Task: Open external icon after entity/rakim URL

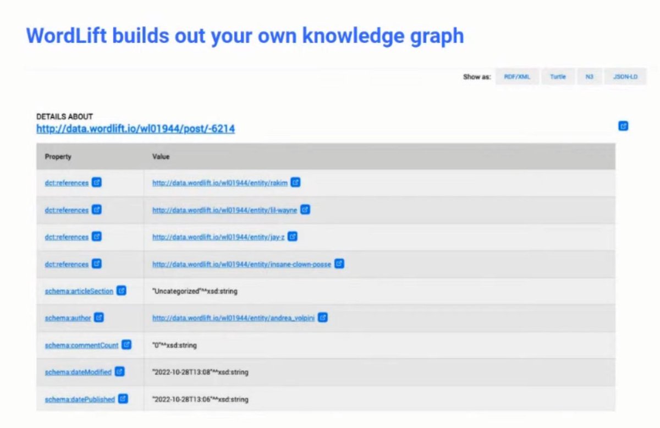Action: pos(295,183)
